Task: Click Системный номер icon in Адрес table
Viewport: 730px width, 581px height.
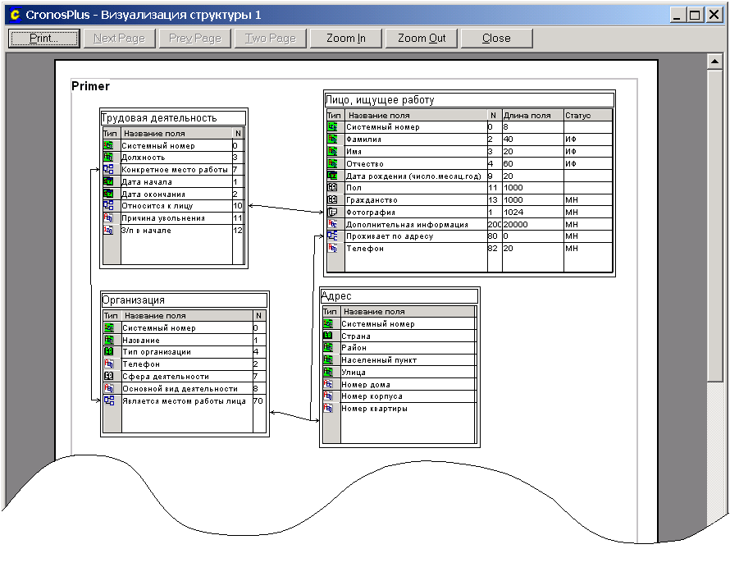Action: pyautogui.click(x=328, y=323)
